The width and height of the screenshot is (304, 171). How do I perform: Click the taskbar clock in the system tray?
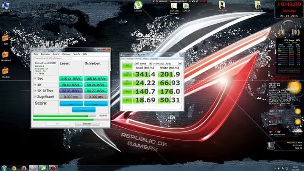[295, 168]
